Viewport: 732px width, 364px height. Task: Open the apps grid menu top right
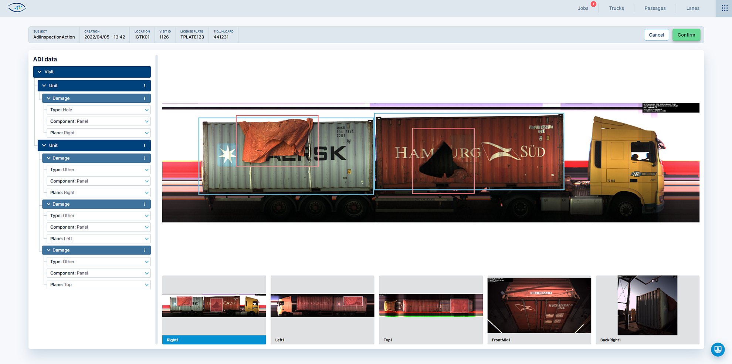point(723,8)
